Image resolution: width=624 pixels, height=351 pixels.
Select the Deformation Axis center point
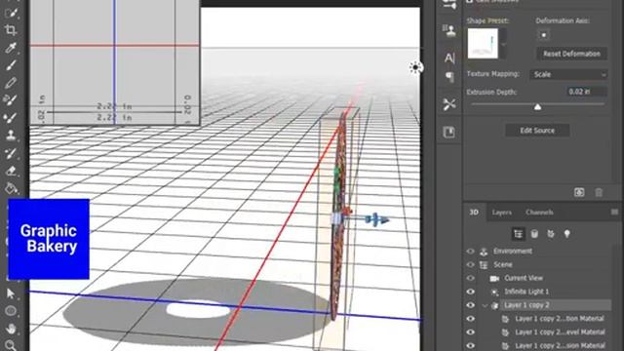544,35
